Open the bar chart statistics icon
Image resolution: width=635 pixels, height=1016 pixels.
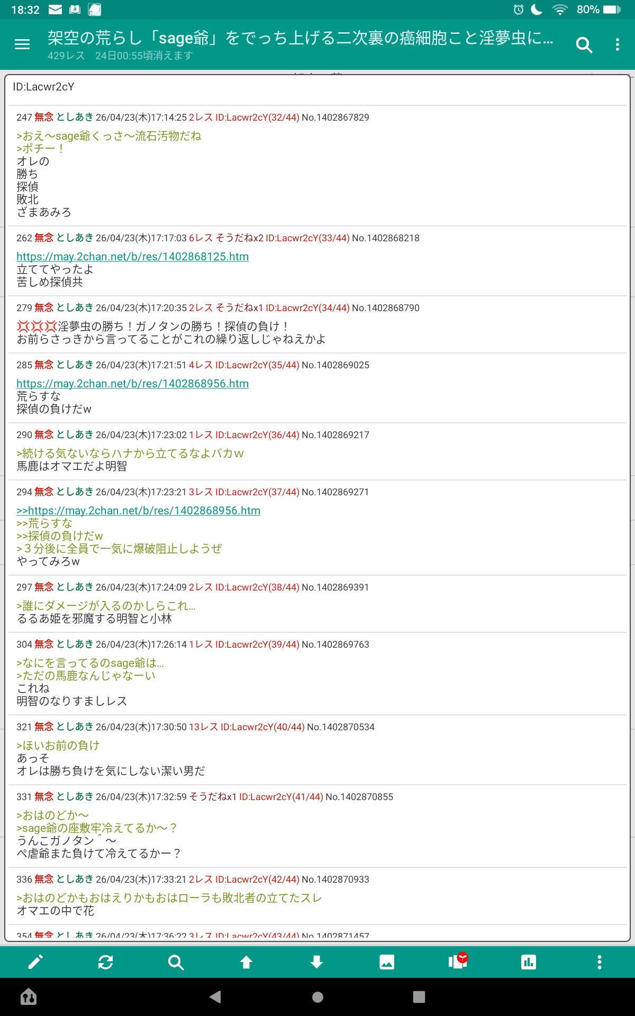pyautogui.click(x=528, y=962)
